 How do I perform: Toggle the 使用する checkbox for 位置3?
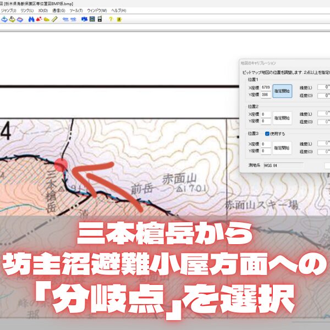point(267,133)
